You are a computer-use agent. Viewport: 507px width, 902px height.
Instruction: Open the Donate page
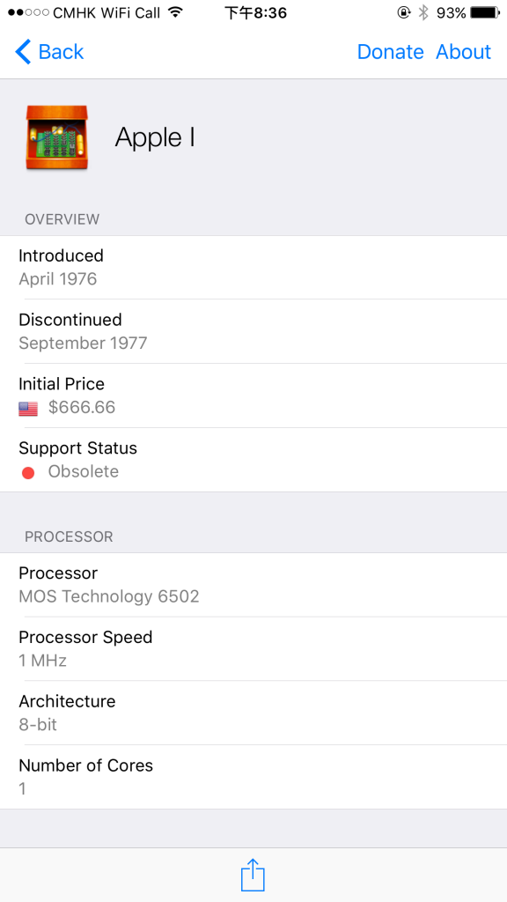(390, 52)
